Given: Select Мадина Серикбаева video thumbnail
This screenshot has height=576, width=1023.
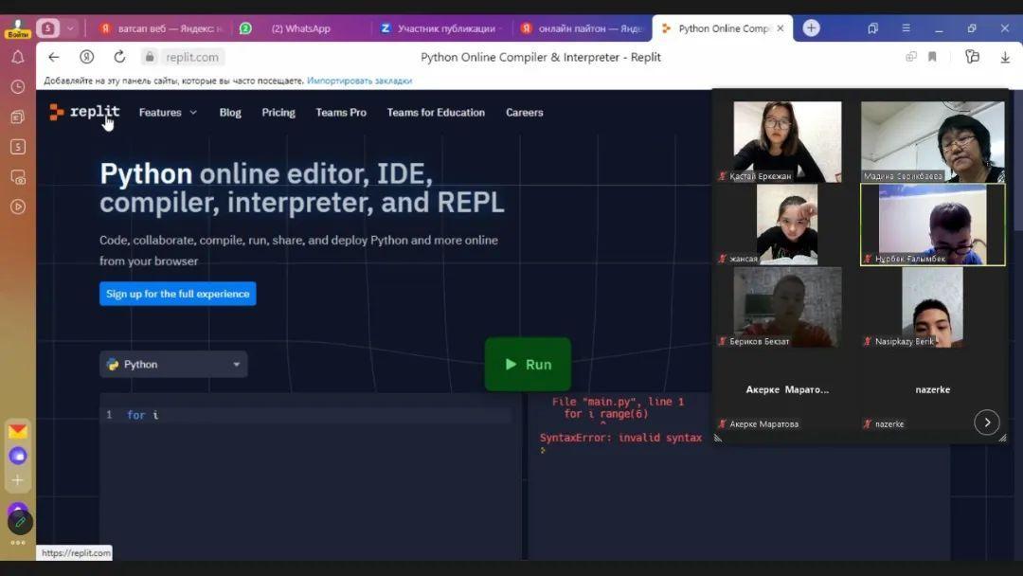Looking at the screenshot, I should [x=933, y=141].
